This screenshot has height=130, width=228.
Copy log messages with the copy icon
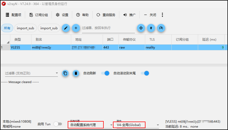coord(65,73)
